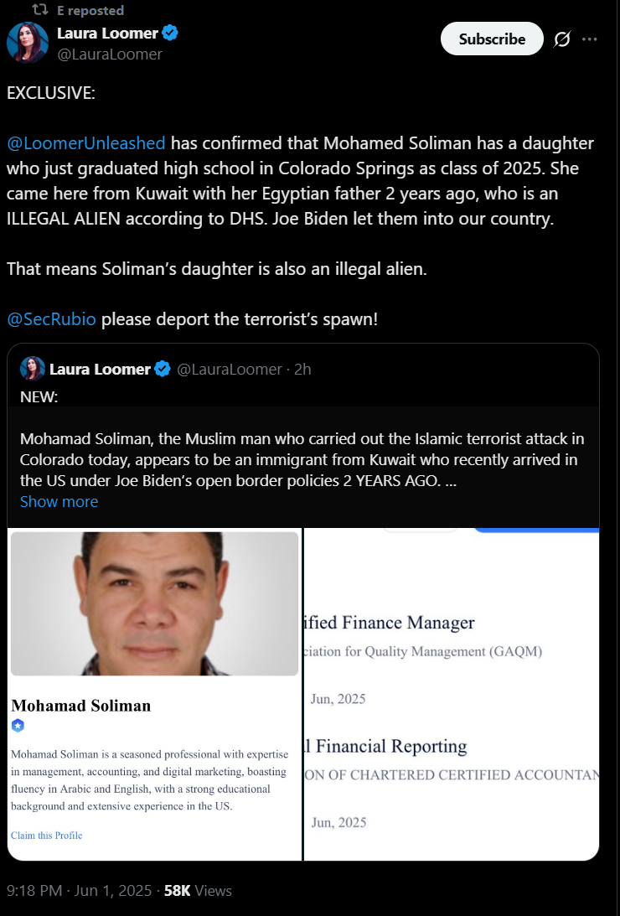Viewport: 620px width, 916px height.
Task: Open the Mohamad Soliman profile photo image
Action: (155, 603)
